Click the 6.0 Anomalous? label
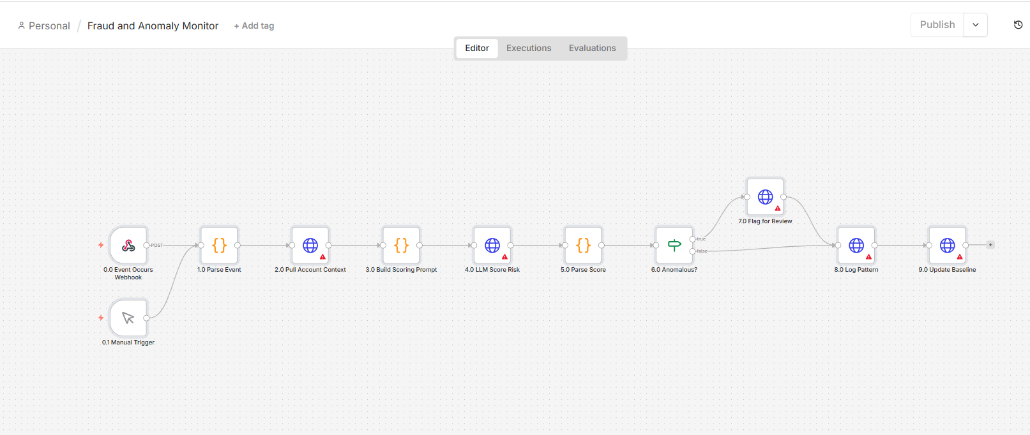 (x=674, y=270)
